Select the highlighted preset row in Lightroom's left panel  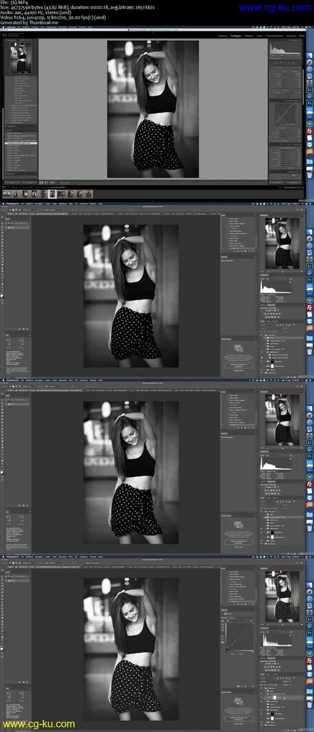(21, 144)
